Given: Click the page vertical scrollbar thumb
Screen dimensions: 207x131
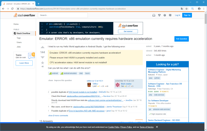Looking at the screenshot, I should (206, 19).
